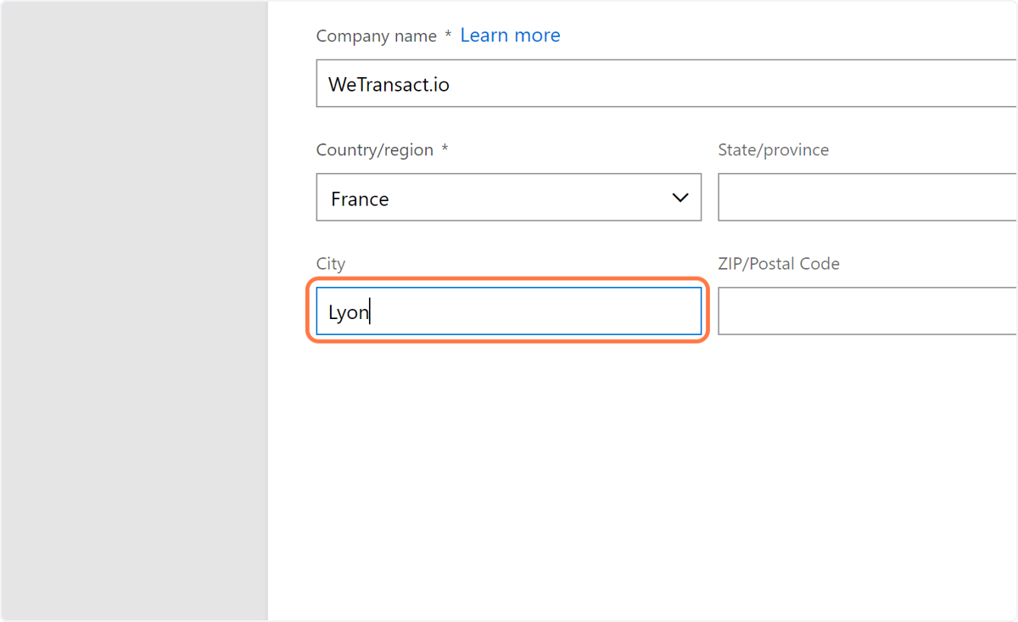Click the State/province input field

click(868, 197)
